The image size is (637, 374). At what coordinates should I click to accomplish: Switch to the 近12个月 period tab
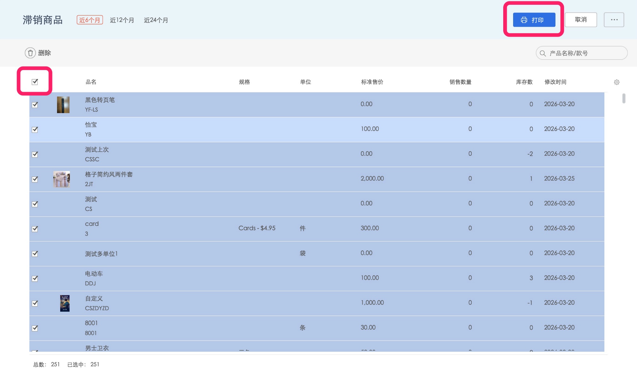point(122,20)
